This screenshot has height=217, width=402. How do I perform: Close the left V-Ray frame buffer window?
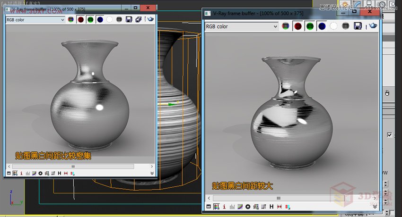[148, 8]
